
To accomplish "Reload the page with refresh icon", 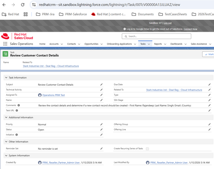I will pos(23,5).
